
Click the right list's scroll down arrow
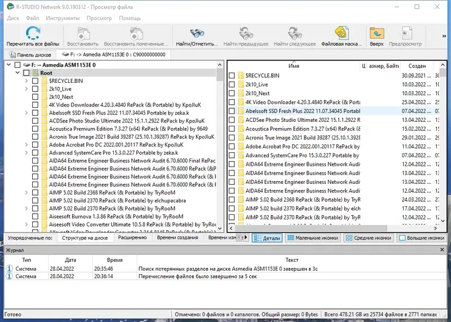(x=443, y=221)
